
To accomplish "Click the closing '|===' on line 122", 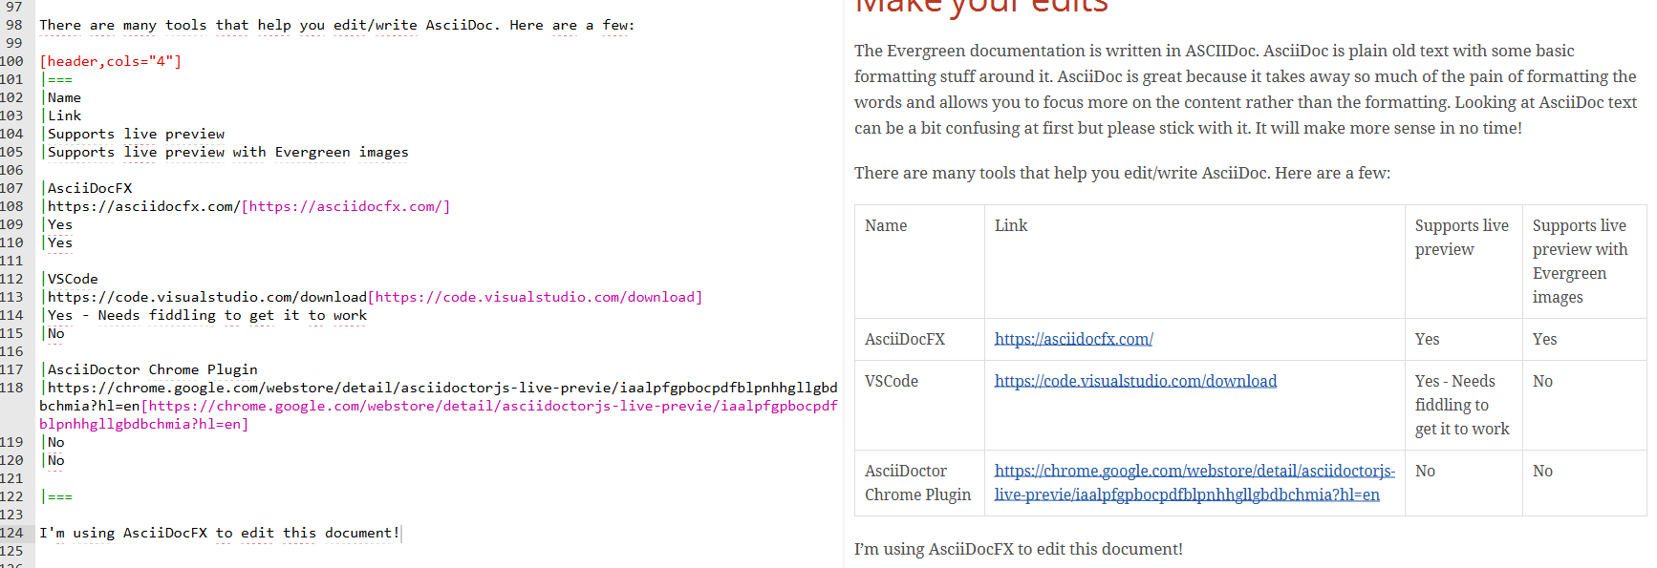I will pos(57,496).
